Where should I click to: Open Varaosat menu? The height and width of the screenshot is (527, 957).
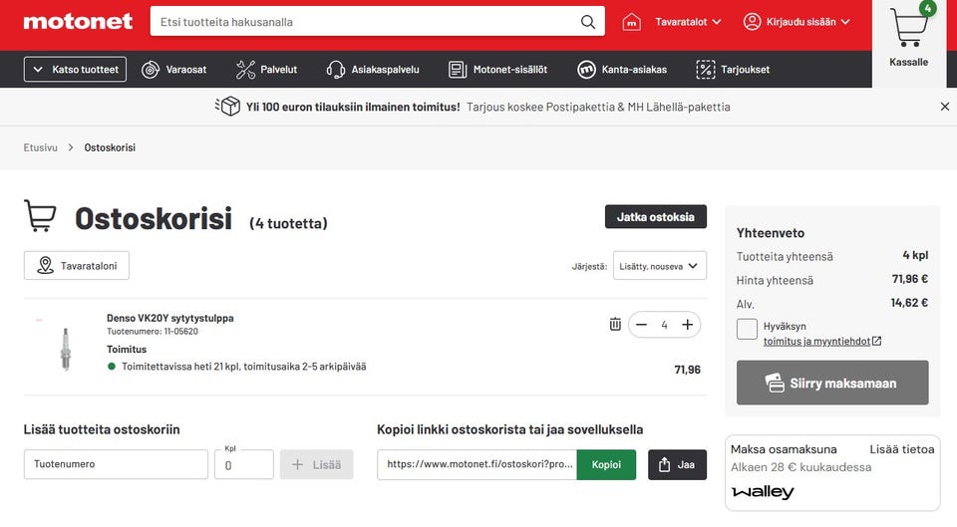point(173,70)
